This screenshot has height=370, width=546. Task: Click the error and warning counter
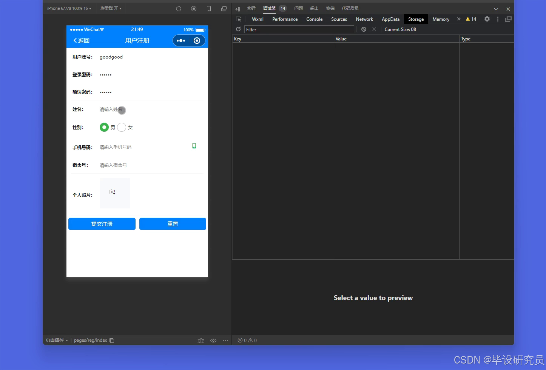[247, 340]
